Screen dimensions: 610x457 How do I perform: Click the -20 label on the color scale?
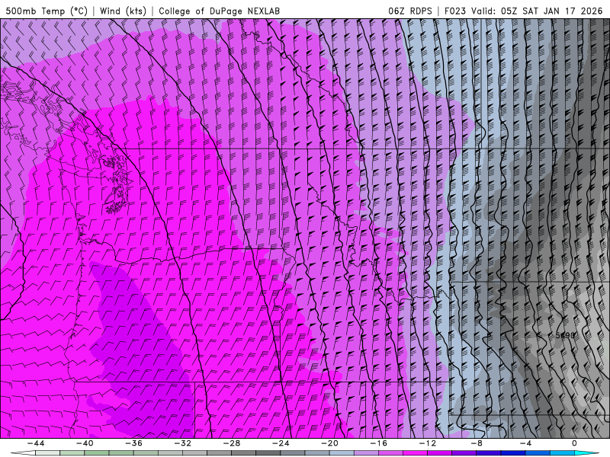pyautogui.click(x=329, y=443)
